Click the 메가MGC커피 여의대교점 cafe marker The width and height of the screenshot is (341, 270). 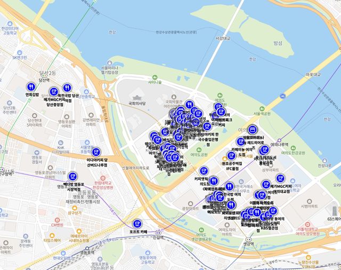pyautogui.click(x=280, y=178)
